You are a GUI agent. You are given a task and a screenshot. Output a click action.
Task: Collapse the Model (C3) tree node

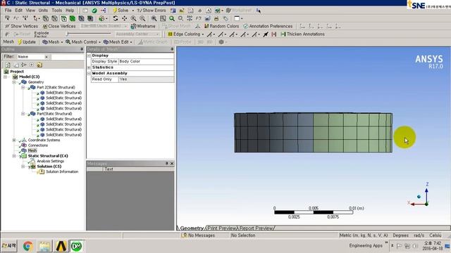coord(5,77)
